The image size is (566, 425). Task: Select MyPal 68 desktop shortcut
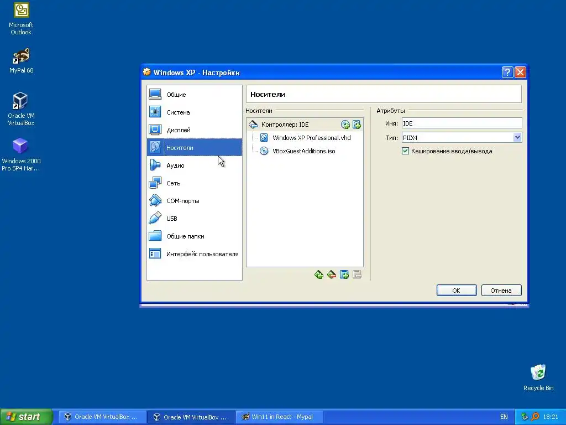pos(21,61)
